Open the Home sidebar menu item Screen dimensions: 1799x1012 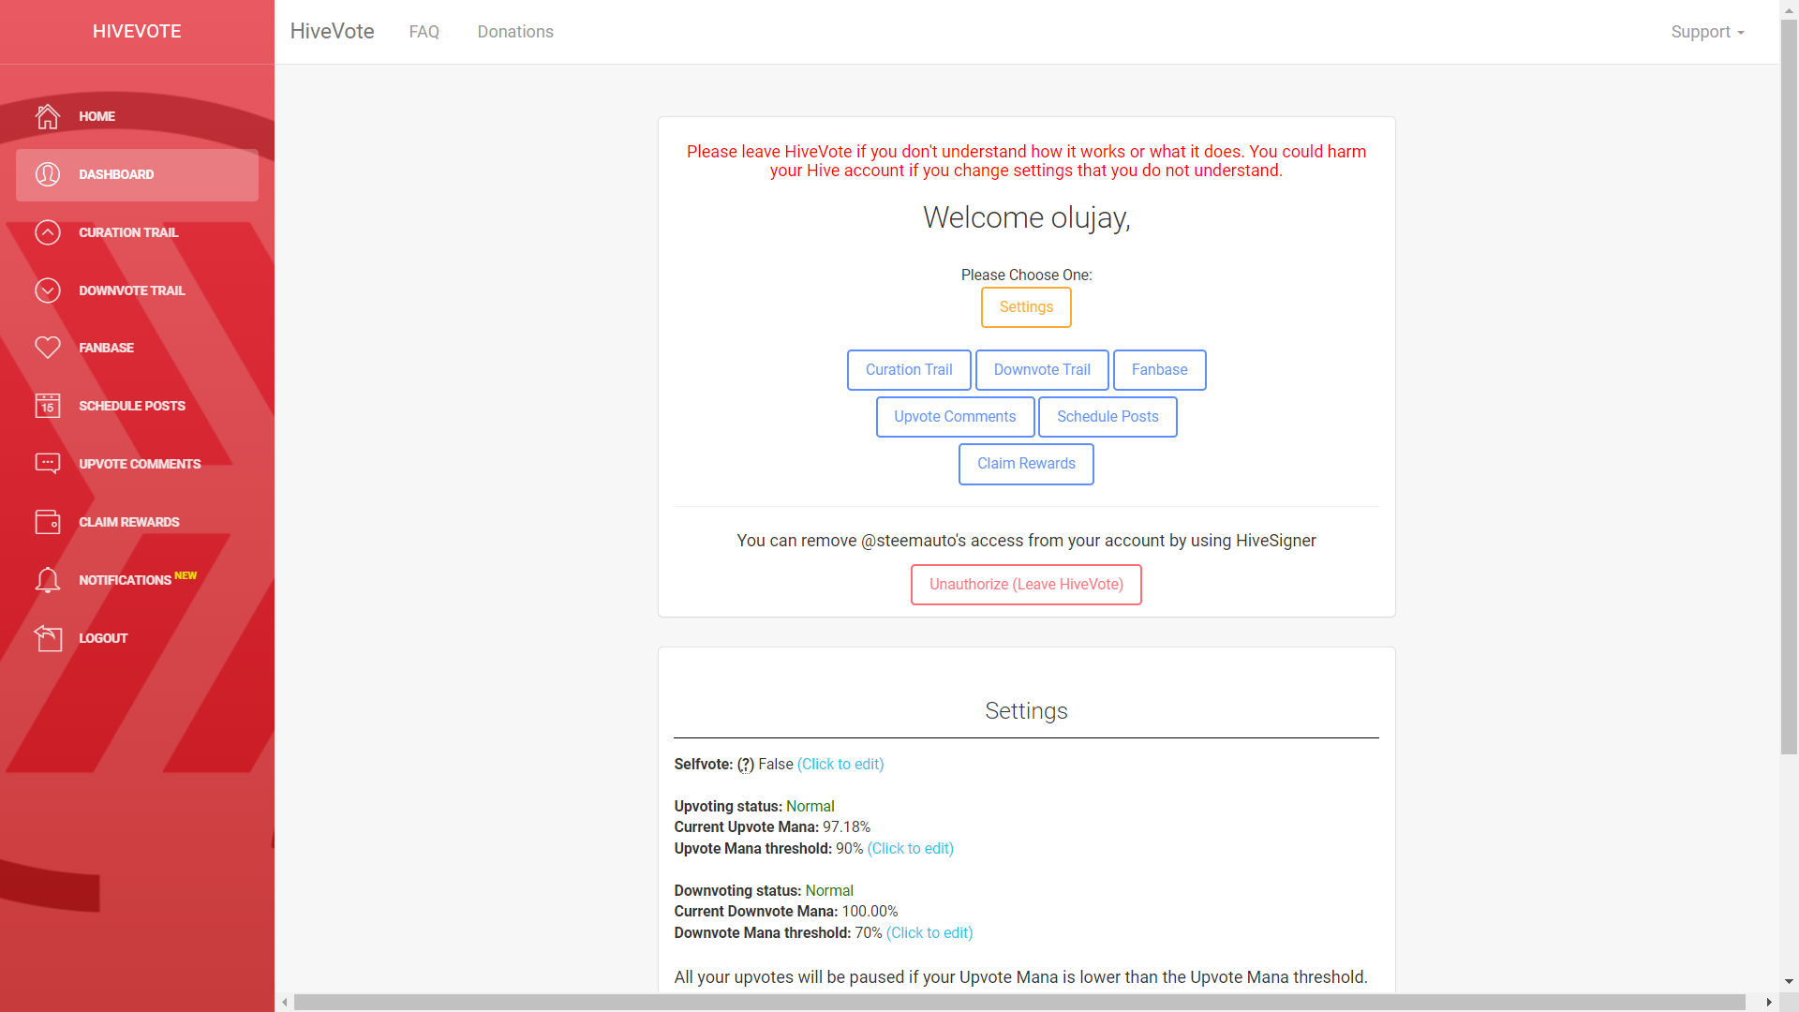(137, 116)
